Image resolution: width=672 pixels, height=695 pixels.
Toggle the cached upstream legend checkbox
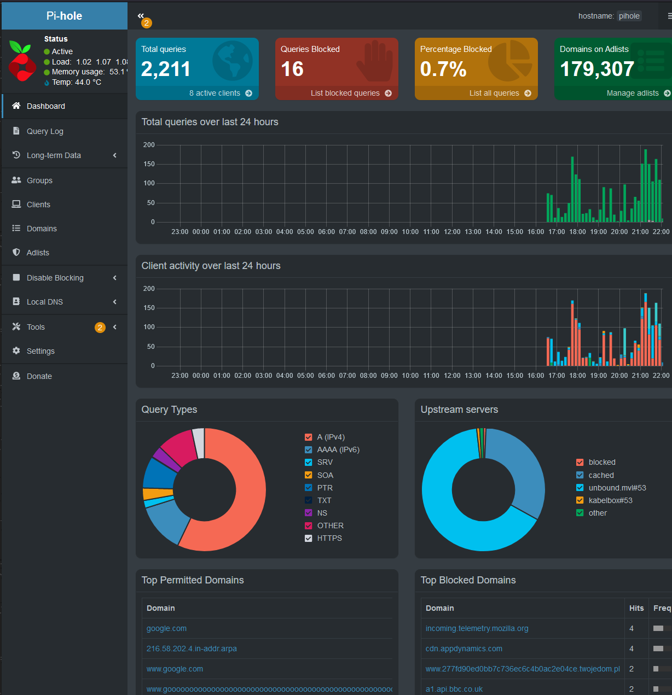click(580, 475)
